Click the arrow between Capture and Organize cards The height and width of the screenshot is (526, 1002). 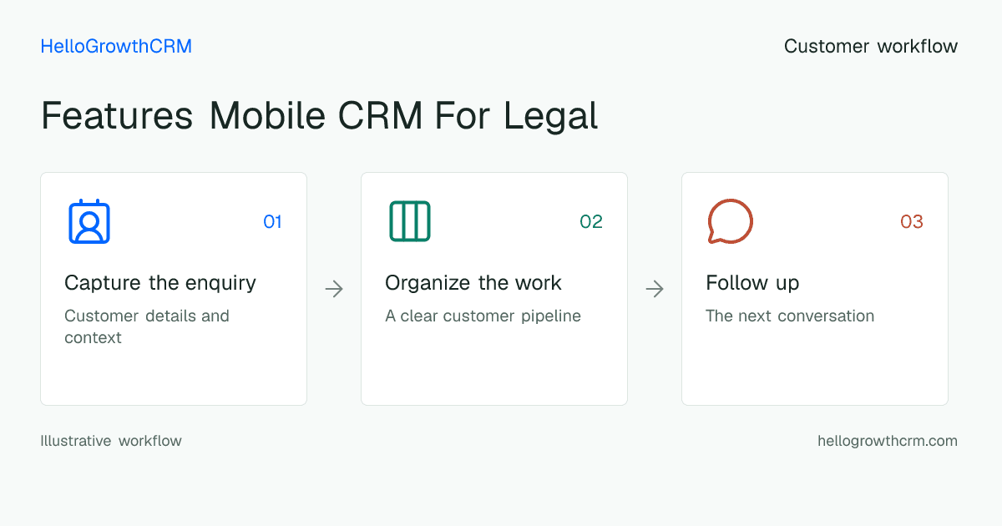click(x=334, y=289)
